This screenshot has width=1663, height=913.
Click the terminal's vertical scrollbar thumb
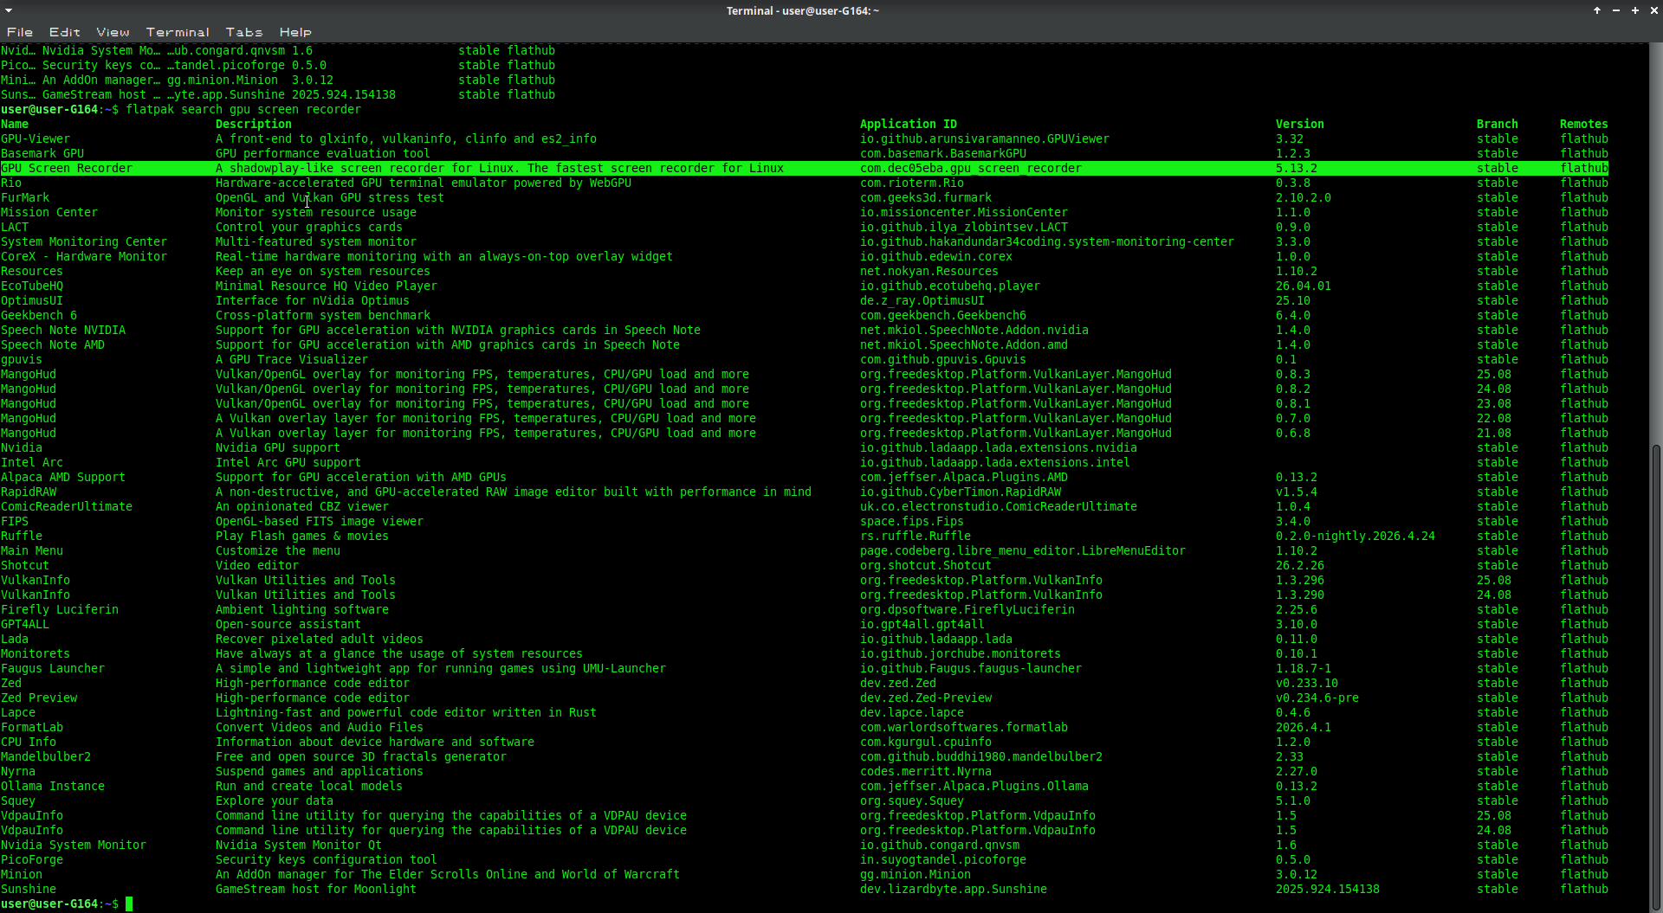tap(1656, 675)
